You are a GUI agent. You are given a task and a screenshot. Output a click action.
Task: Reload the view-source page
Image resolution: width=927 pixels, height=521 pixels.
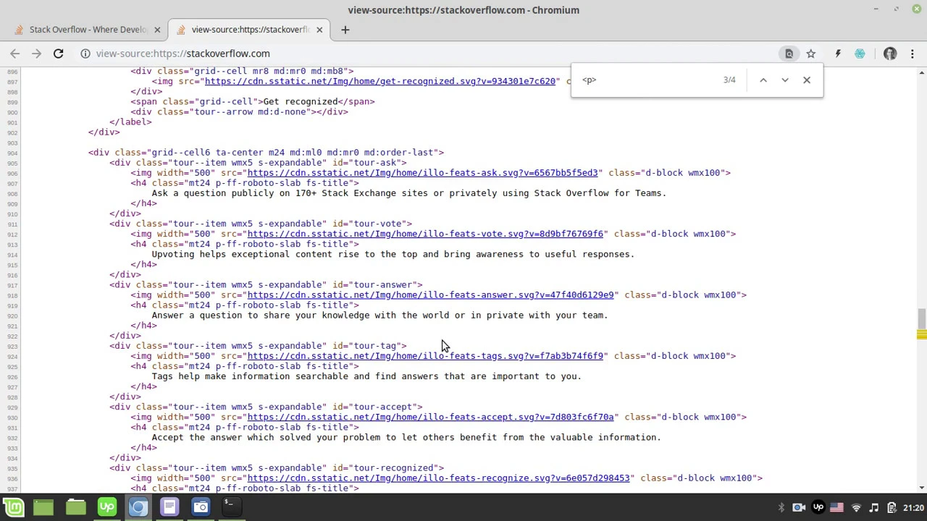pyautogui.click(x=59, y=54)
